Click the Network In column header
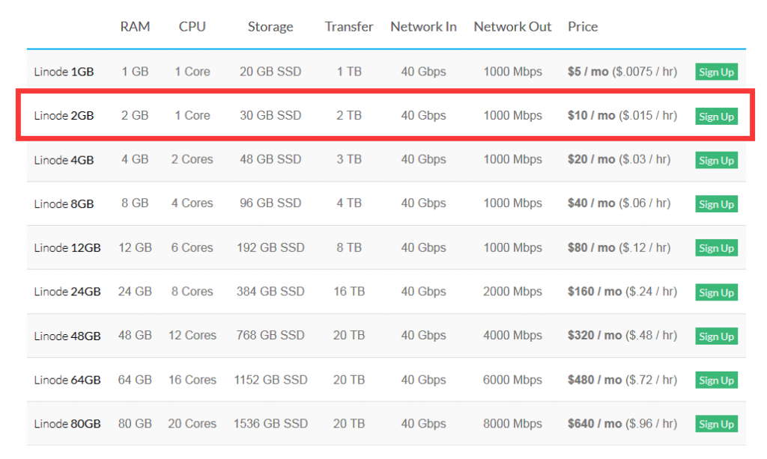 [423, 26]
